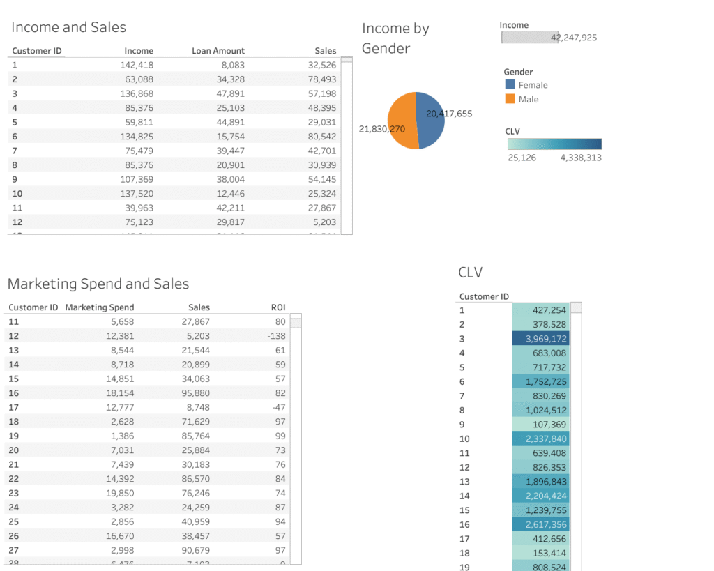Click scrollbar thumb of Marketing Spend table

pyautogui.click(x=296, y=322)
